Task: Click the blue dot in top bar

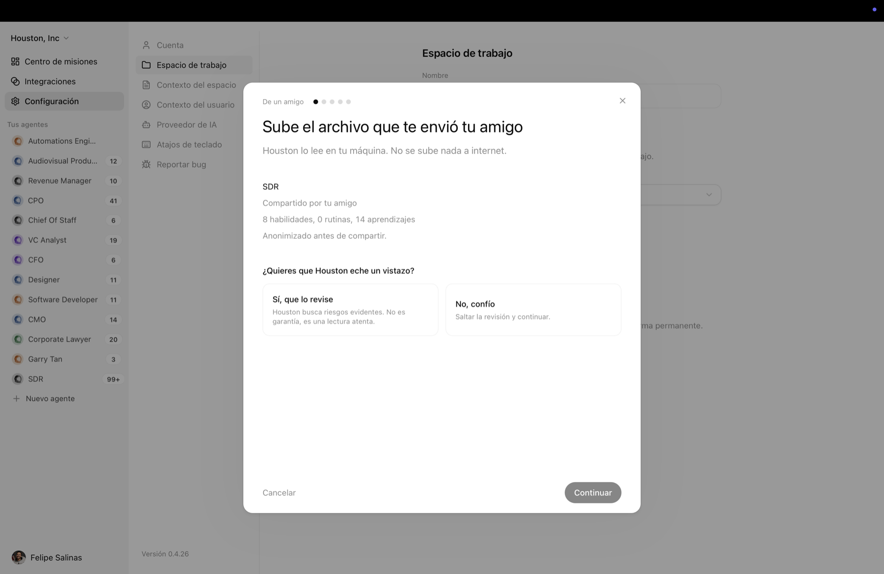Action: (x=874, y=9)
